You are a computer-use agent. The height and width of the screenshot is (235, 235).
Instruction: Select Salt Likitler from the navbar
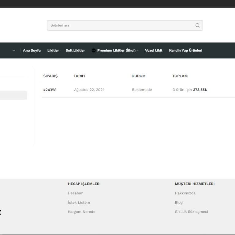pyautogui.click(x=75, y=50)
